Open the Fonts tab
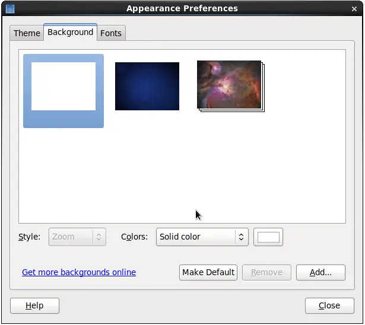The height and width of the screenshot is (325, 365). click(x=111, y=33)
